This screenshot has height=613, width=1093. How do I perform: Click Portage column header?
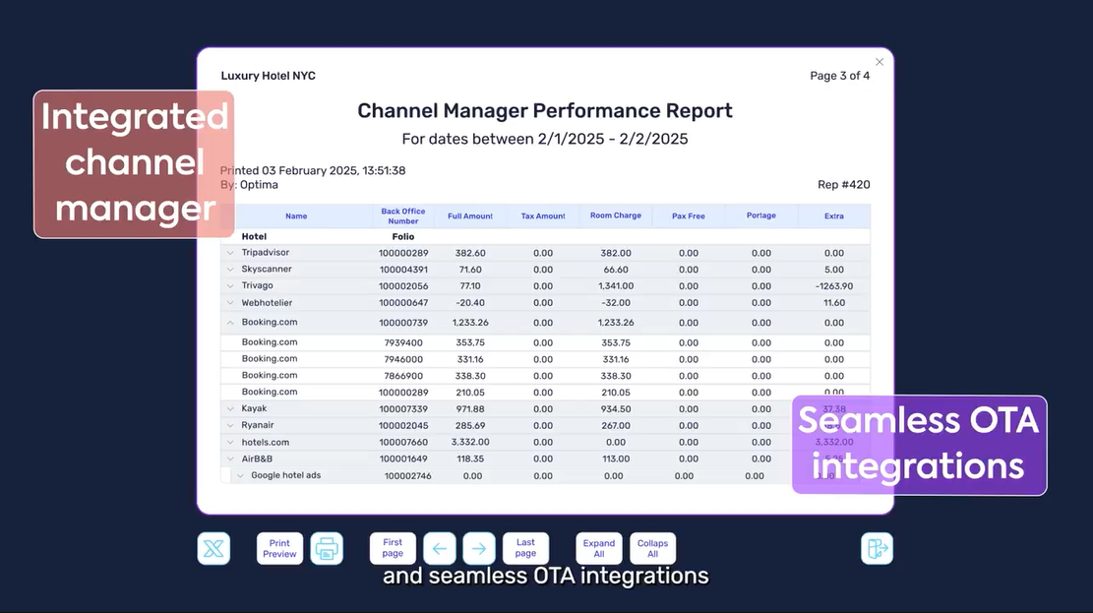pos(761,215)
